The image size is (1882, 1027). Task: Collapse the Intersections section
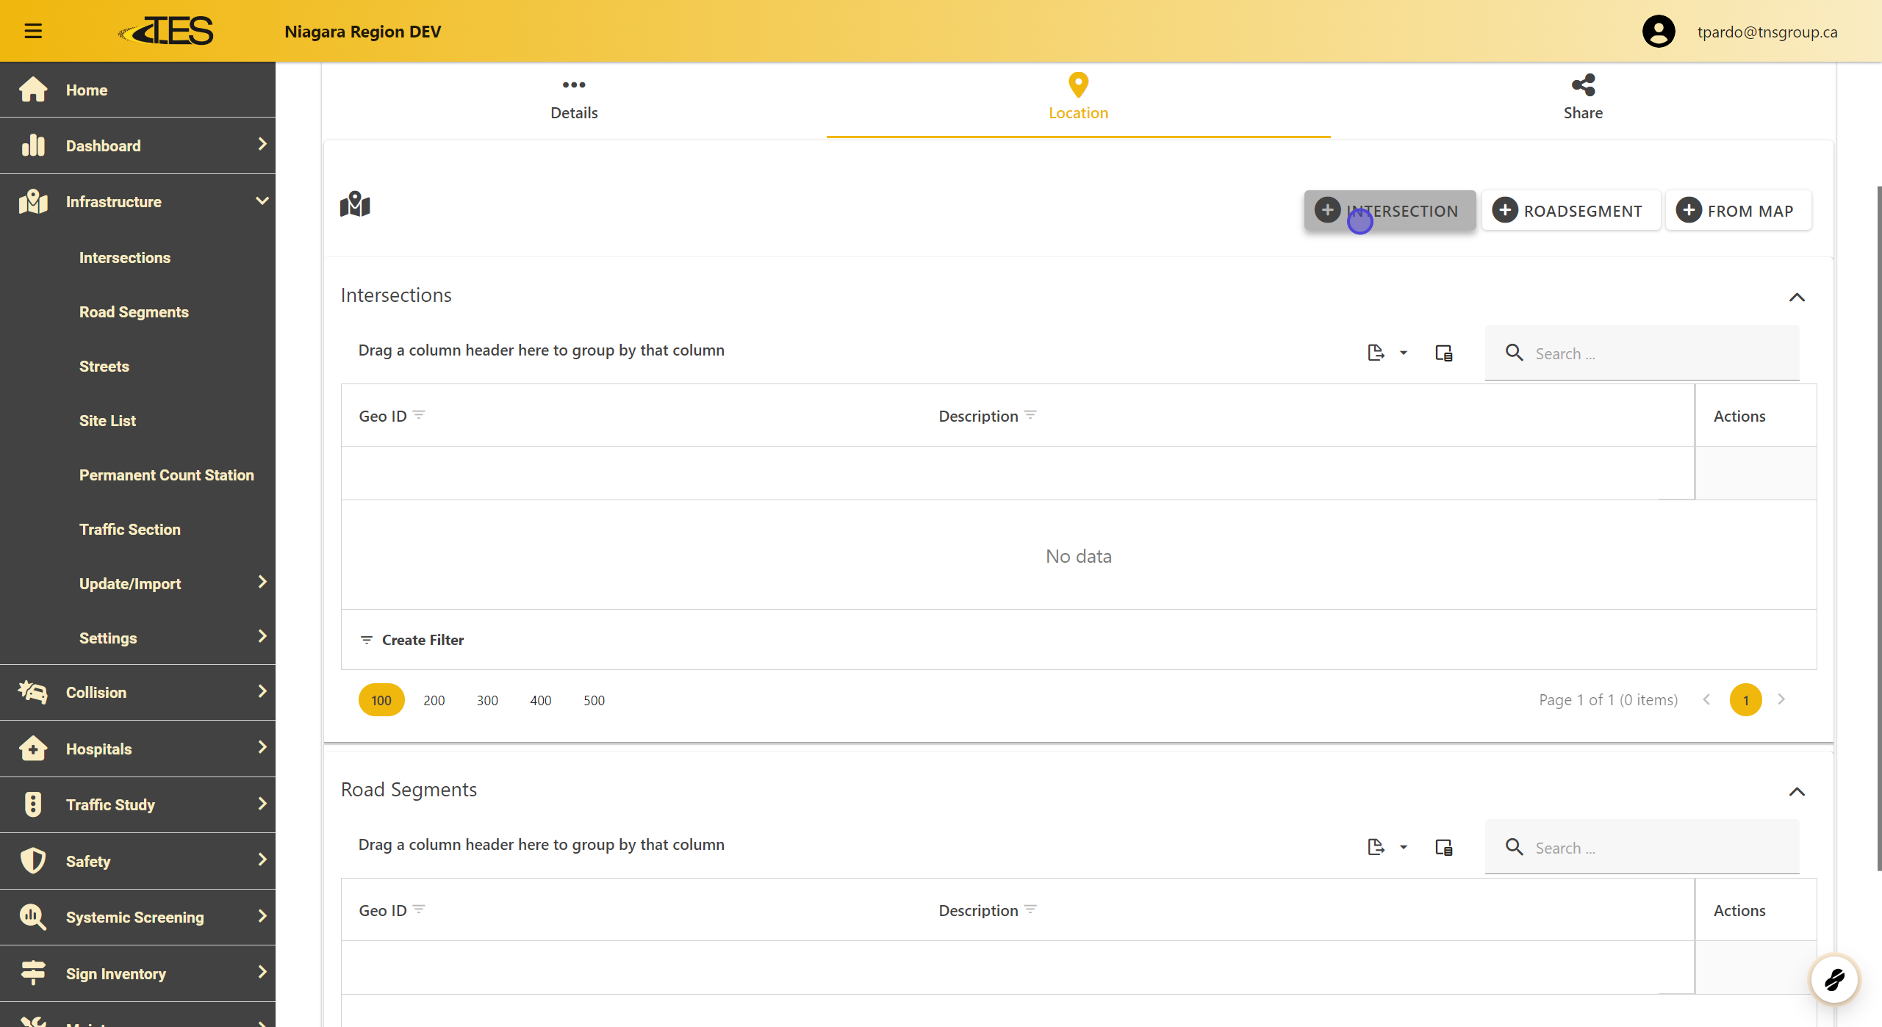(x=1797, y=298)
